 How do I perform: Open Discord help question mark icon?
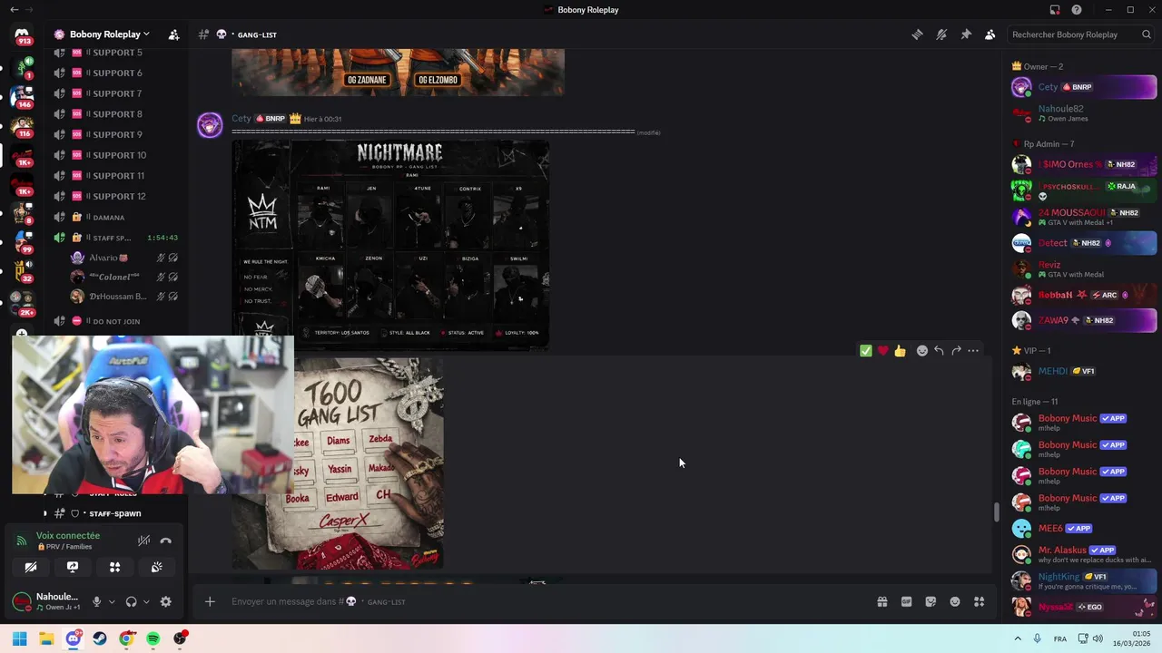(1077, 10)
